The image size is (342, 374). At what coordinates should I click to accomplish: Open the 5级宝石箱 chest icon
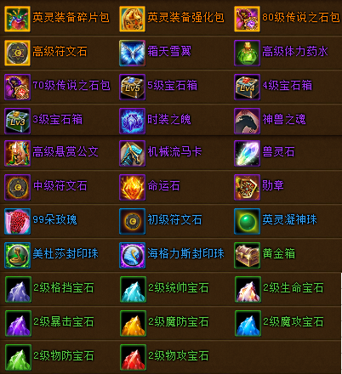click(132, 87)
